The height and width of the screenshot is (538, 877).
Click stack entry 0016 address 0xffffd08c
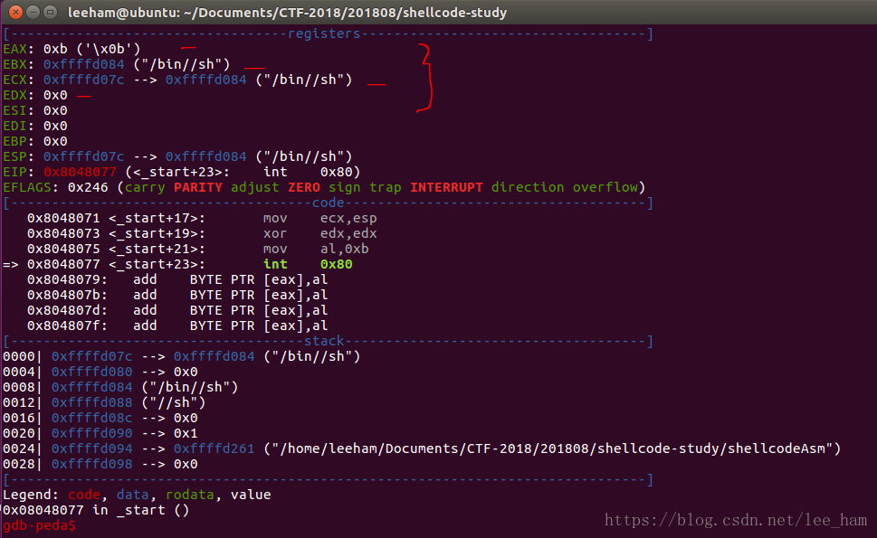[92, 418]
